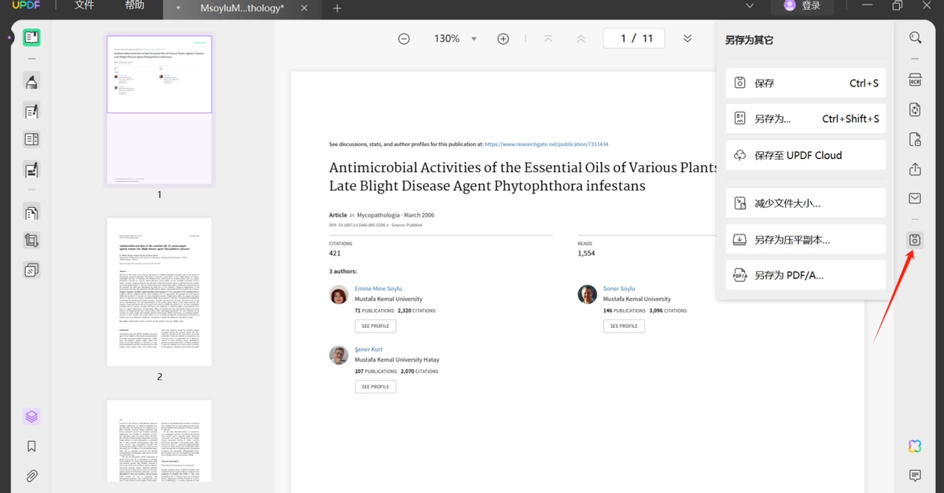Open the Prepare Form tool
944x493 pixels.
click(31, 140)
